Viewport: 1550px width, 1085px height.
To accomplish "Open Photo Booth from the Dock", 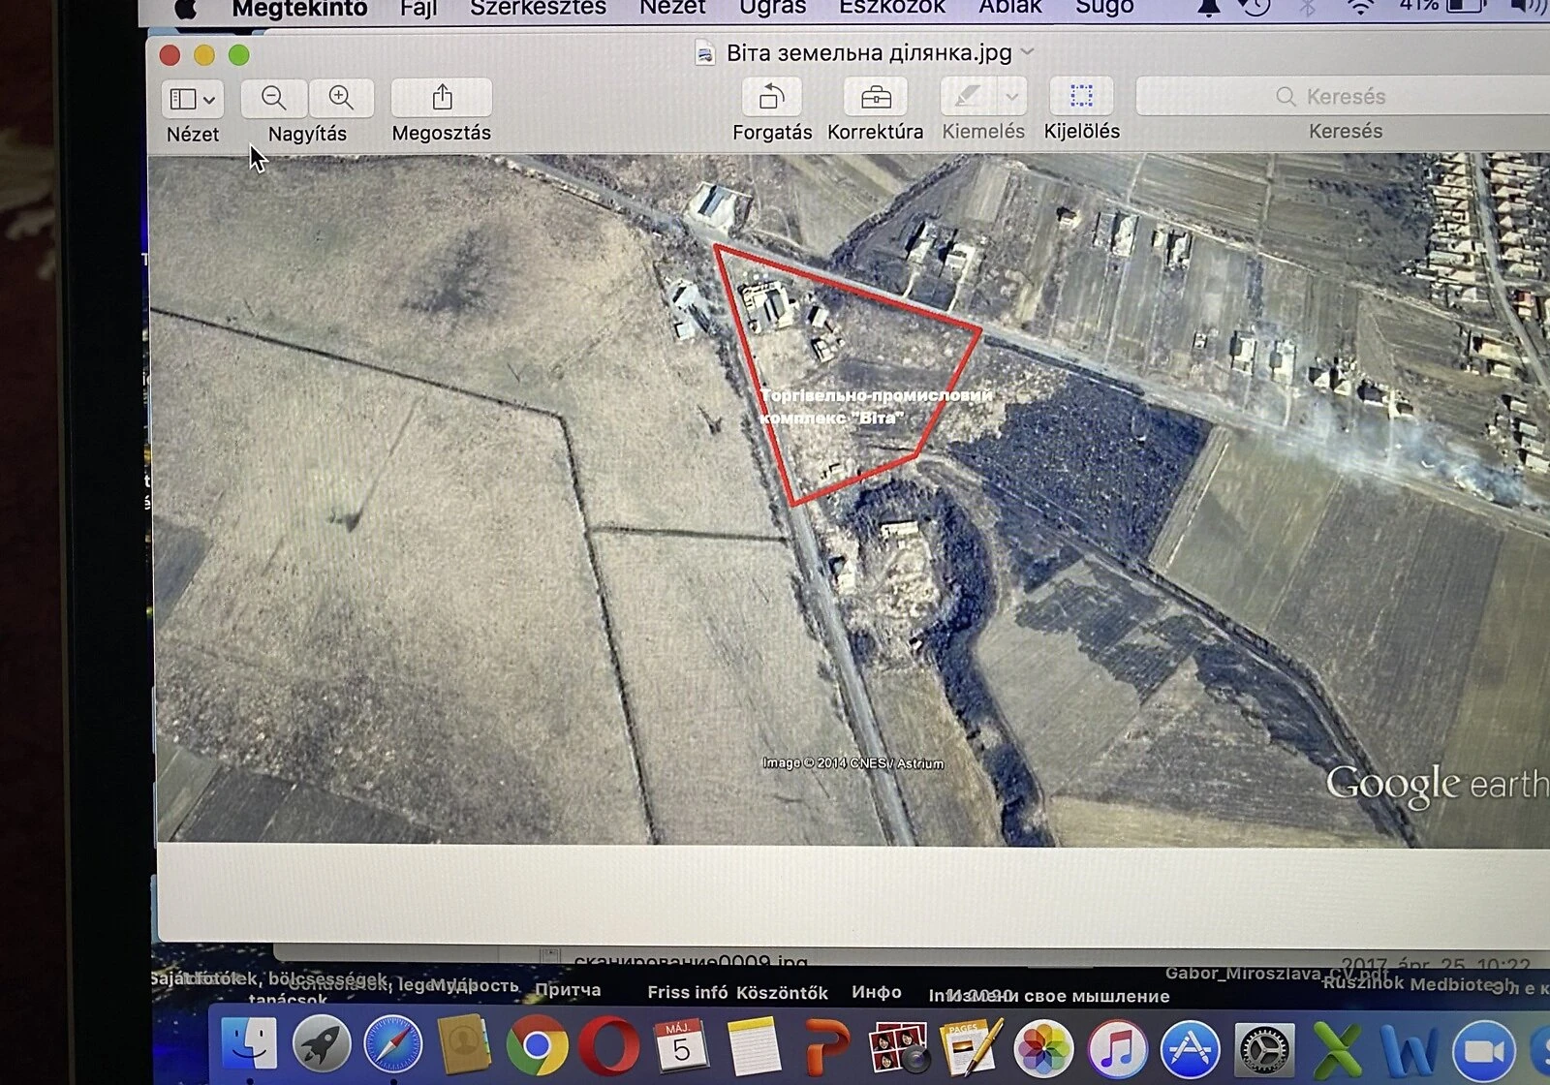I will (x=898, y=1049).
